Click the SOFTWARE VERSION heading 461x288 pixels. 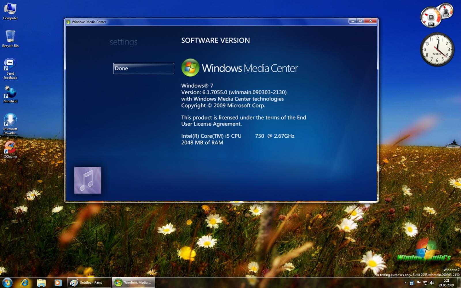pyautogui.click(x=216, y=41)
